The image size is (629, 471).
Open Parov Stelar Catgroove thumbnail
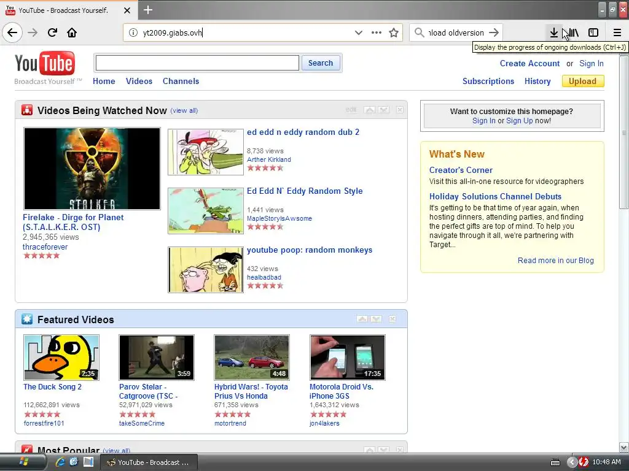pyautogui.click(x=157, y=358)
